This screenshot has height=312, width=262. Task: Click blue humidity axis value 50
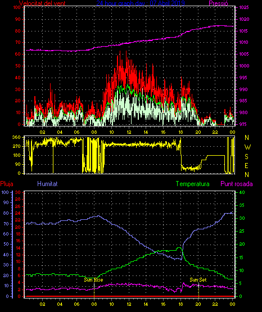6,245
